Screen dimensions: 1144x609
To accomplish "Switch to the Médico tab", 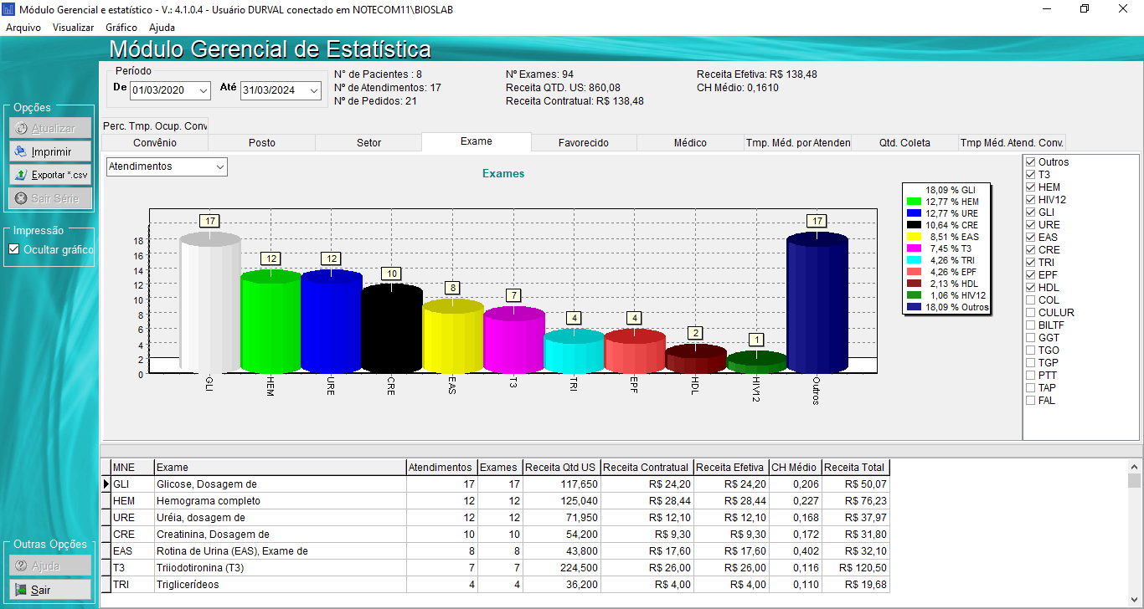I will 691,143.
